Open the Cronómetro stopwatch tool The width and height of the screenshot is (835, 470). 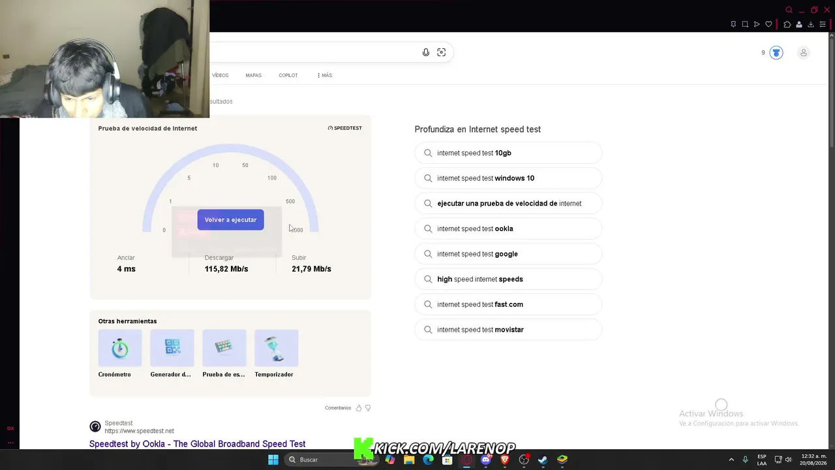pyautogui.click(x=120, y=348)
